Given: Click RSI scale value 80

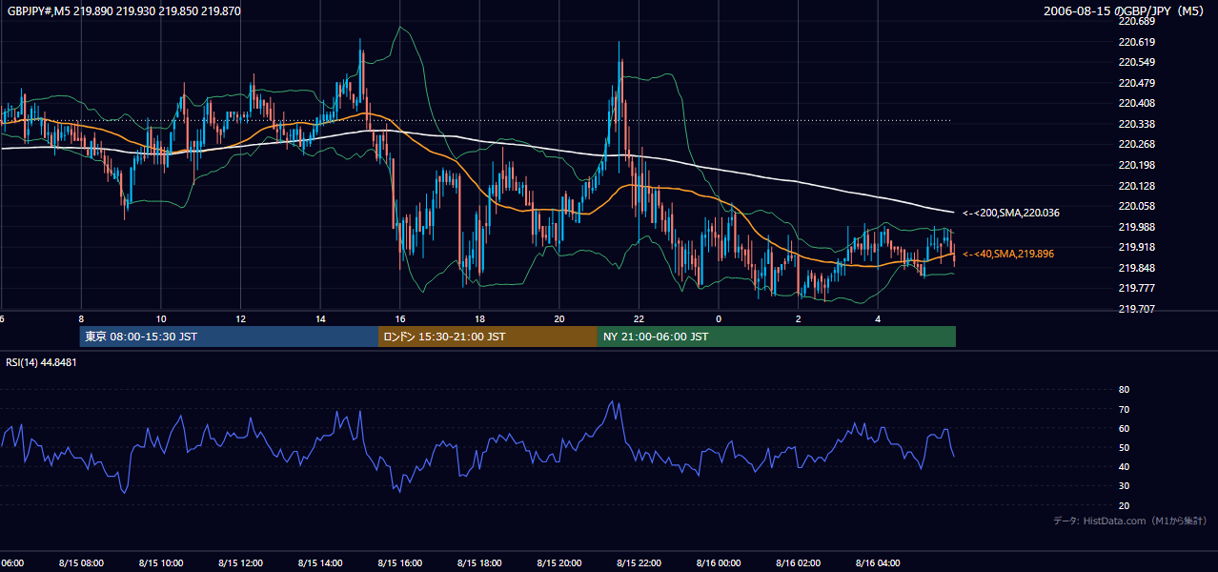Looking at the screenshot, I should pos(1124,390).
